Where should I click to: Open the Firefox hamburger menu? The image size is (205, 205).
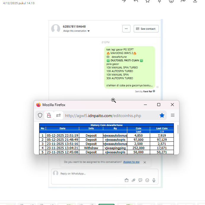(x=173, y=115)
